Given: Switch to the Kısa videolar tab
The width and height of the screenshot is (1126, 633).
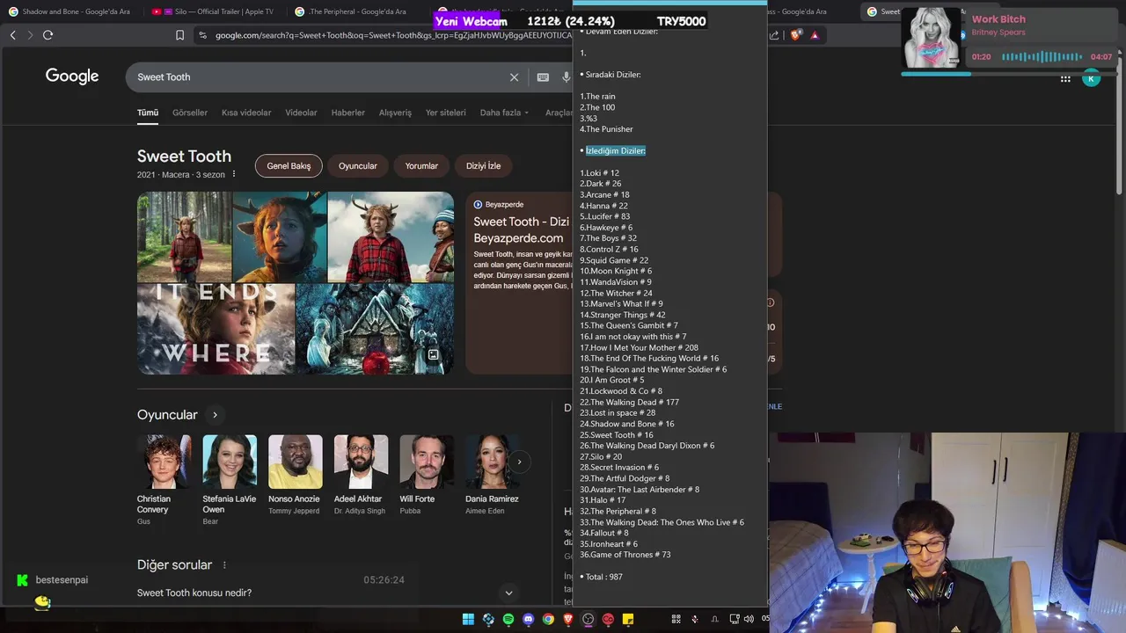Looking at the screenshot, I should [x=246, y=113].
